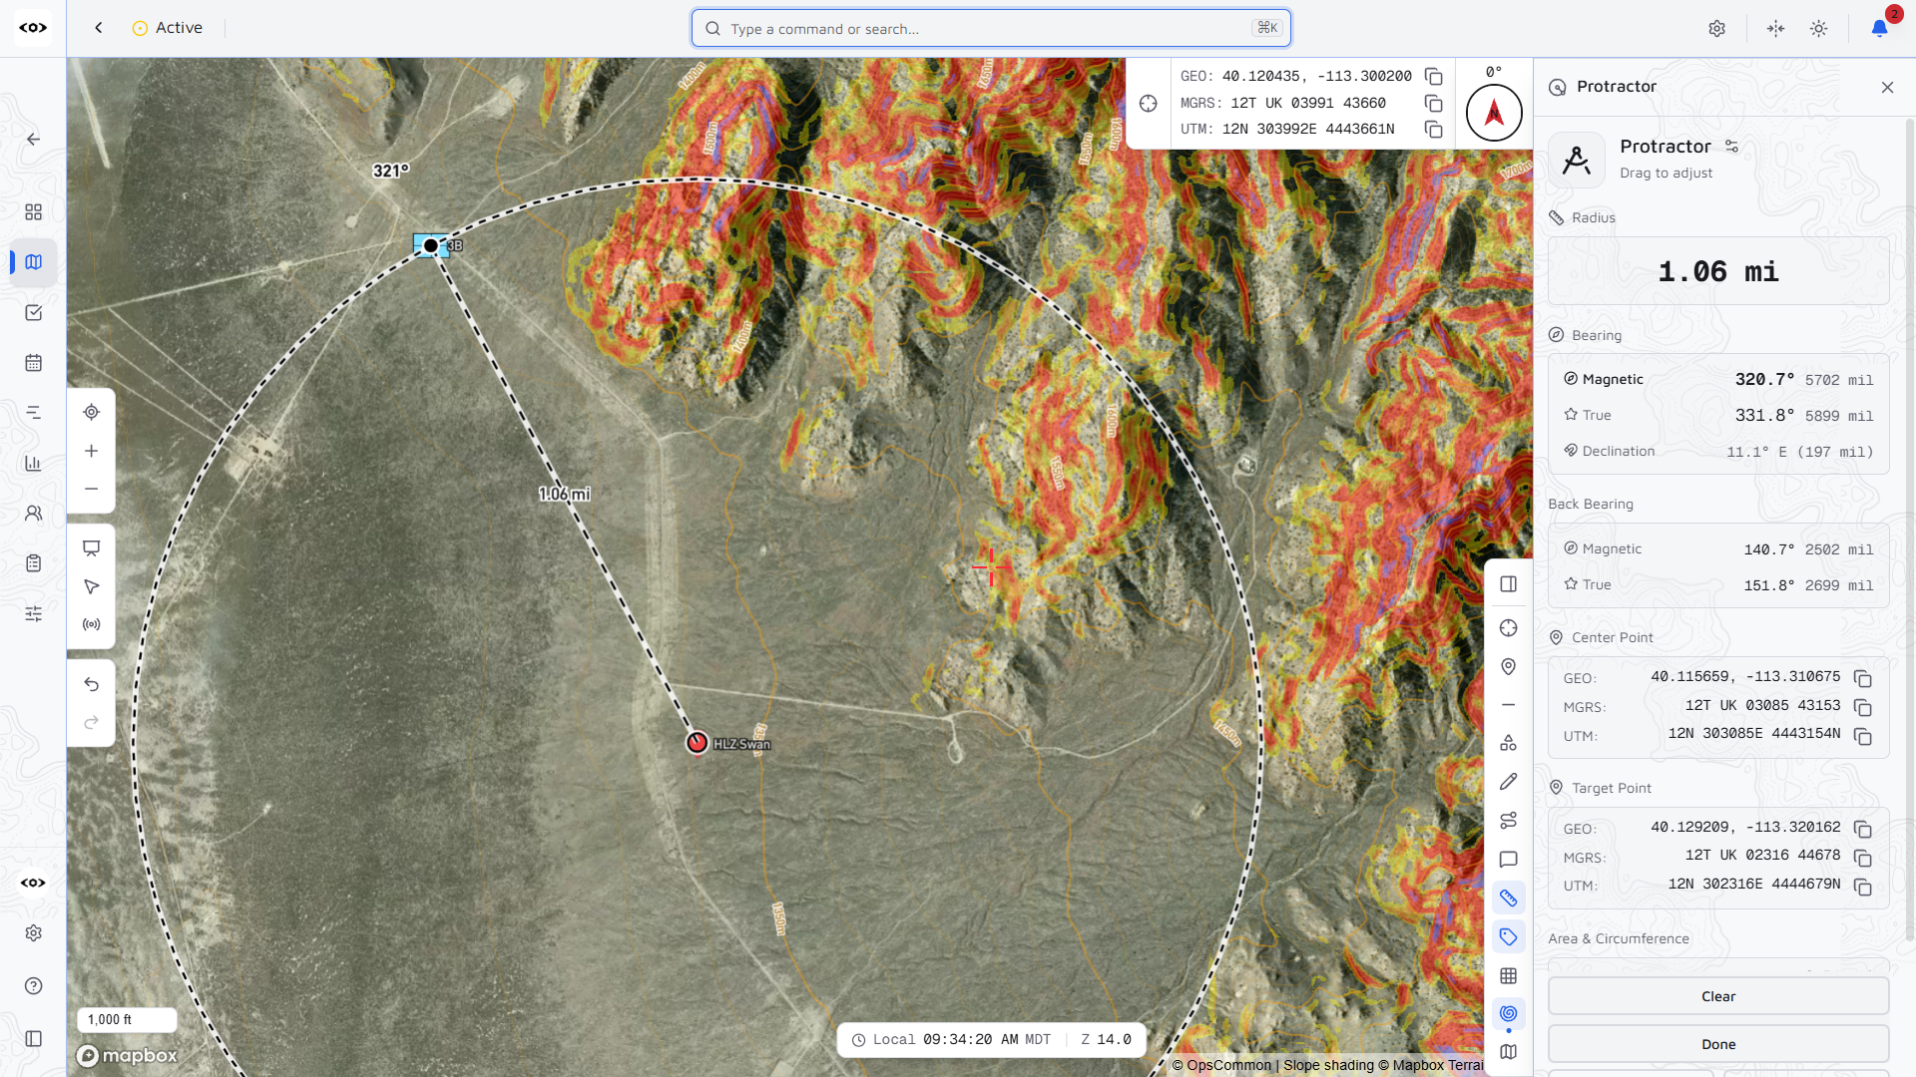1916x1077 pixels.
Task: Select the shapes tool in the right toolbar
Action: tap(1508, 743)
